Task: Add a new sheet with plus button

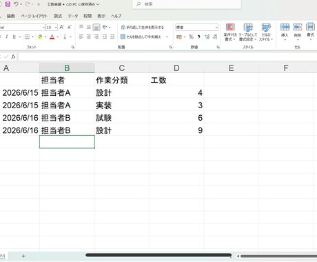Action: point(23,256)
